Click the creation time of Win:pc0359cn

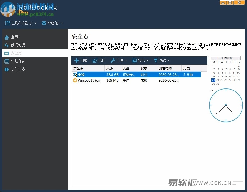169,80
